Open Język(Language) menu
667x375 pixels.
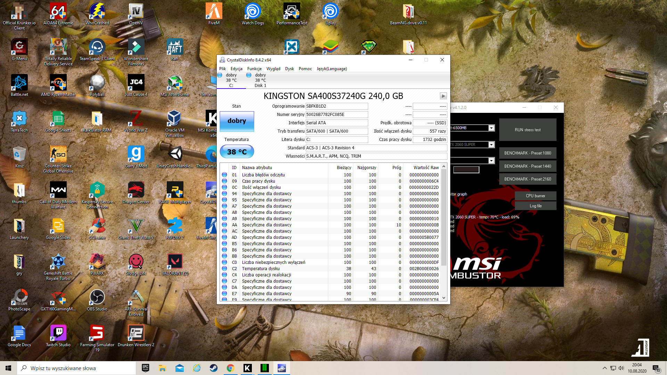(331, 69)
